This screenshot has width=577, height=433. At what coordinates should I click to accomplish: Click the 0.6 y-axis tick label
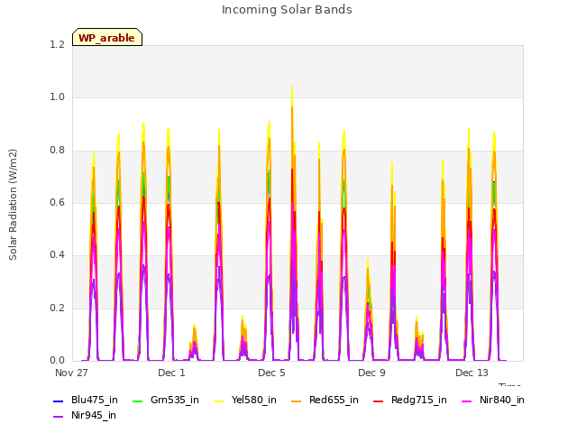tap(57, 202)
